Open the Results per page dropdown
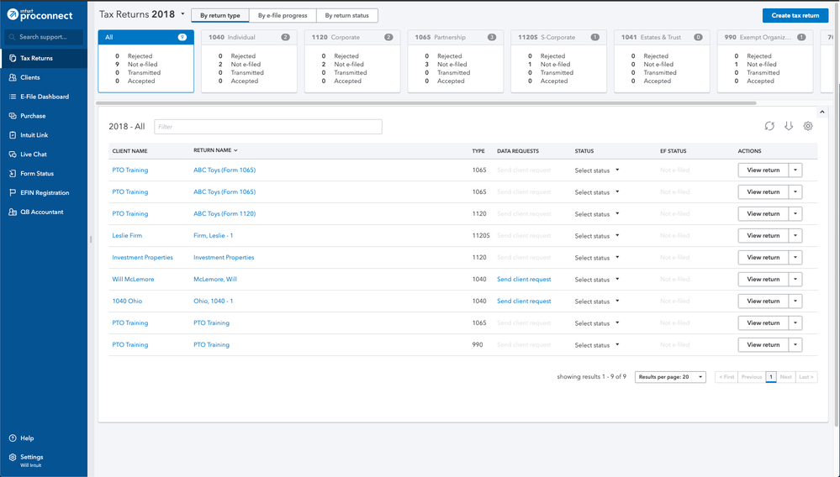840x477 pixels. (669, 377)
